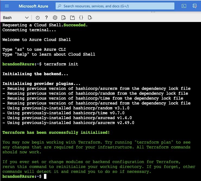The width and height of the screenshot is (201, 181).
Task: Focus the Search resources, services, and docs field
Action: pos(115,6)
